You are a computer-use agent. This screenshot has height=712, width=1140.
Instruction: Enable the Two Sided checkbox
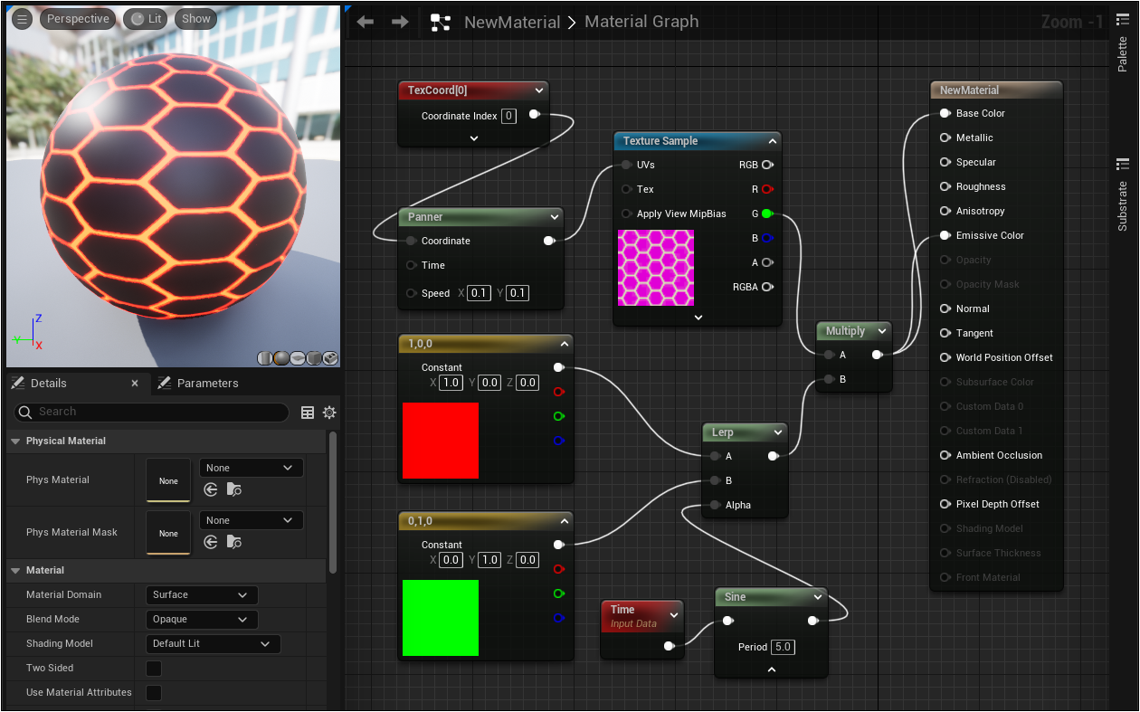pos(154,669)
